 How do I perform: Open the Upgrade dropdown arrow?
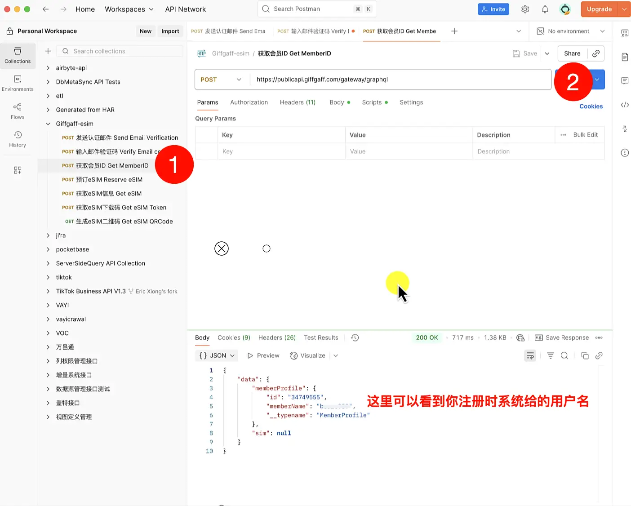[624, 9]
